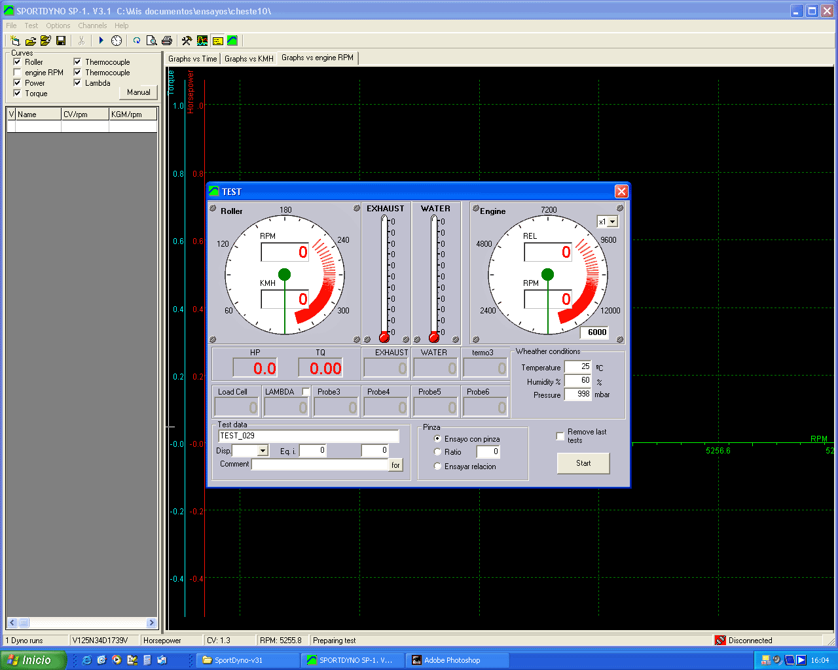Image resolution: width=838 pixels, height=670 pixels.
Task: Click the Temperature value field
Action: (x=577, y=367)
